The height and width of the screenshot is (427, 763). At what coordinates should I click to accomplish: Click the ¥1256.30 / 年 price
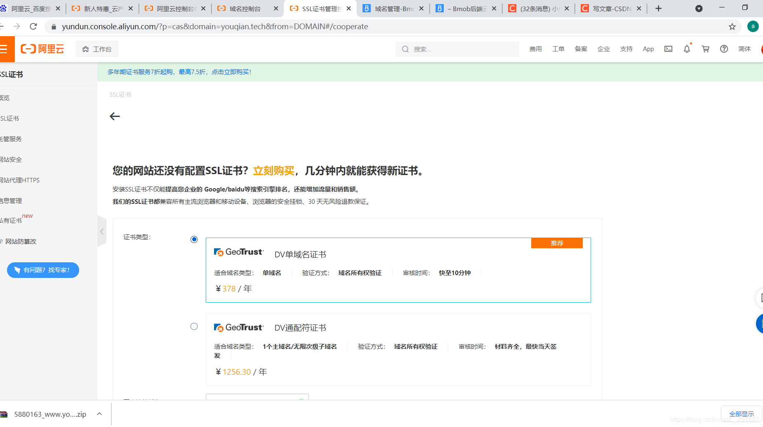241,372
